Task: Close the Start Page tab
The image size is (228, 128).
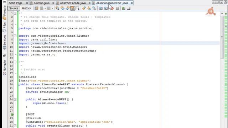Action: click(x=27, y=3)
